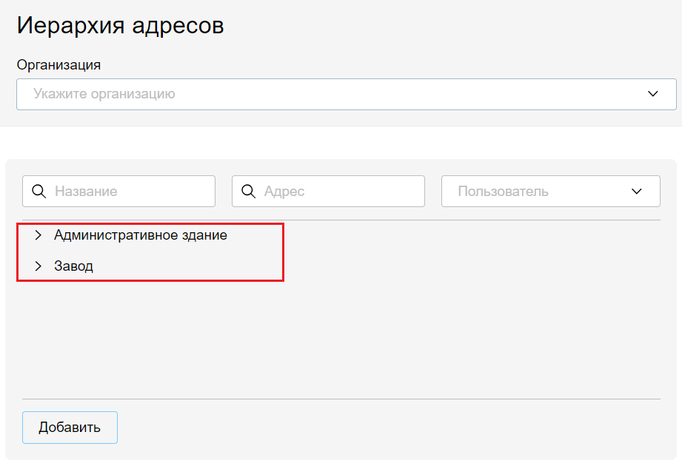682x466 pixels.
Task: Select the Завод tree item
Action: click(x=74, y=266)
